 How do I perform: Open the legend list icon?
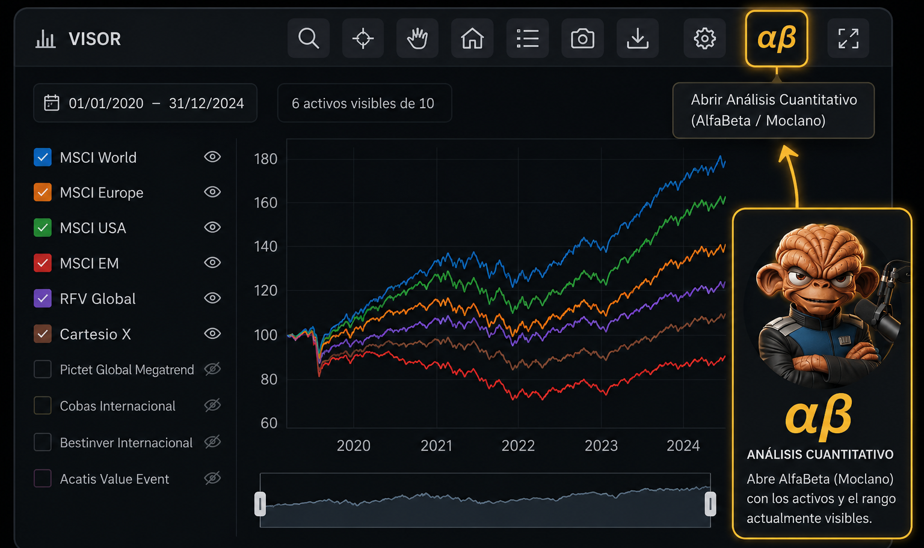[x=528, y=38]
